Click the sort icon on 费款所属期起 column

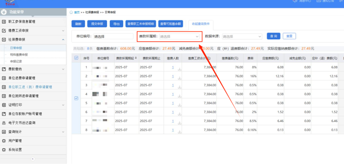coord(135,58)
